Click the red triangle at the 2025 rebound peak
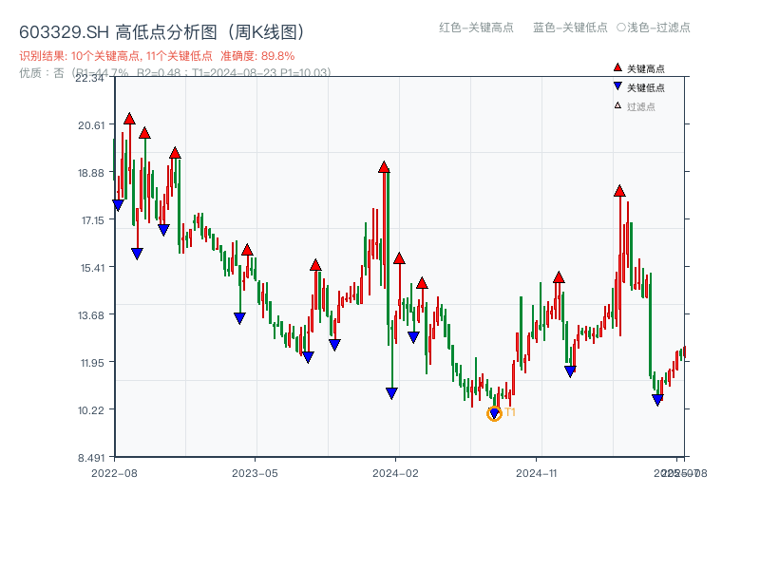The width and height of the screenshot is (760, 570). [x=618, y=192]
